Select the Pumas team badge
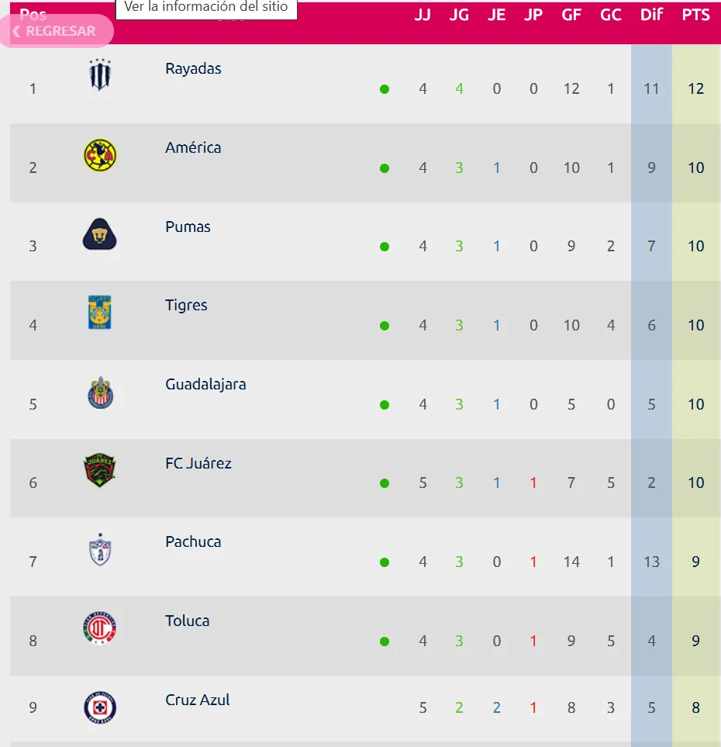The height and width of the screenshot is (747, 721). (x=100, y=233)
